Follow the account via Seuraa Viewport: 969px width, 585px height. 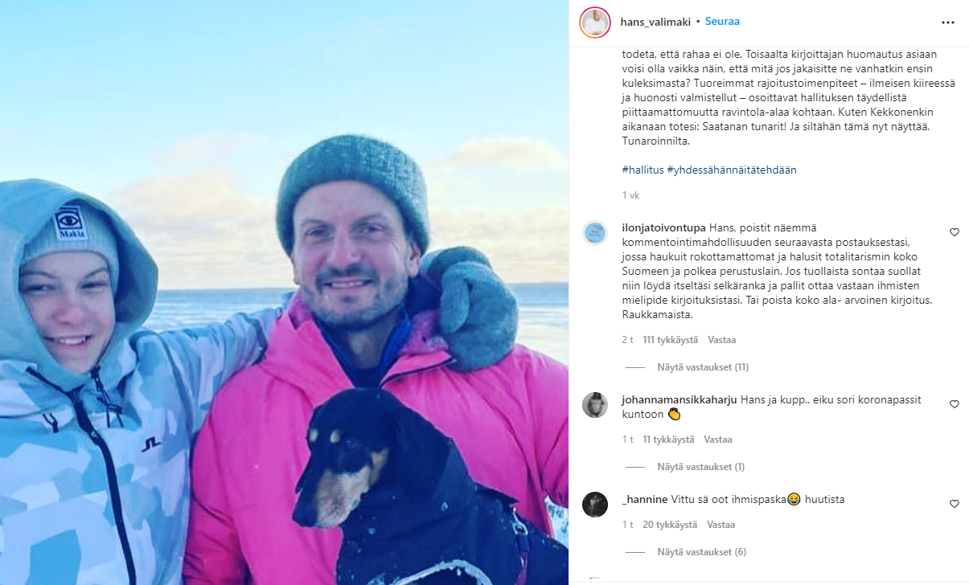[722, 22]
